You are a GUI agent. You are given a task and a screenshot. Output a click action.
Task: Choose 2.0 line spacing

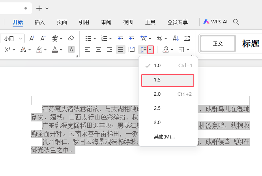(x=168, y=94)
